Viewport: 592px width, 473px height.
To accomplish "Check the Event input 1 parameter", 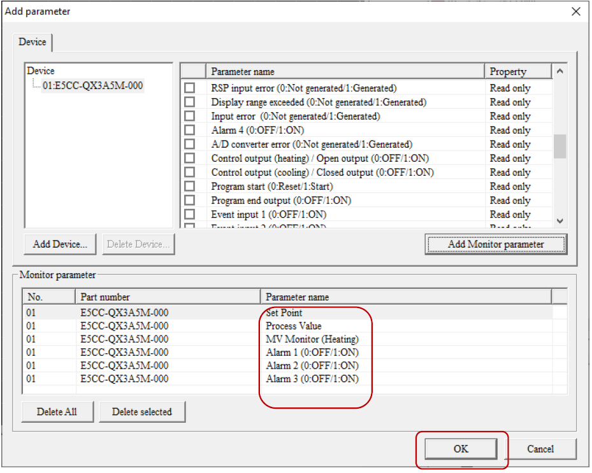I will 189,215.
